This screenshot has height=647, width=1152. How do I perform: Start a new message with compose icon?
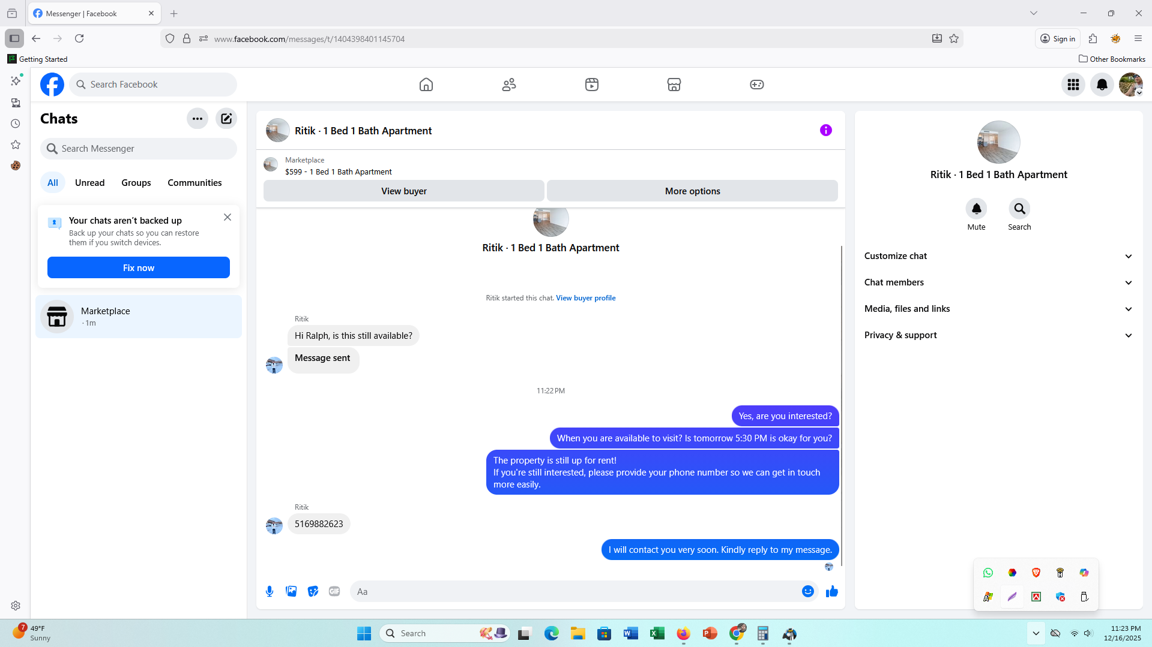(x=226, y=119)
